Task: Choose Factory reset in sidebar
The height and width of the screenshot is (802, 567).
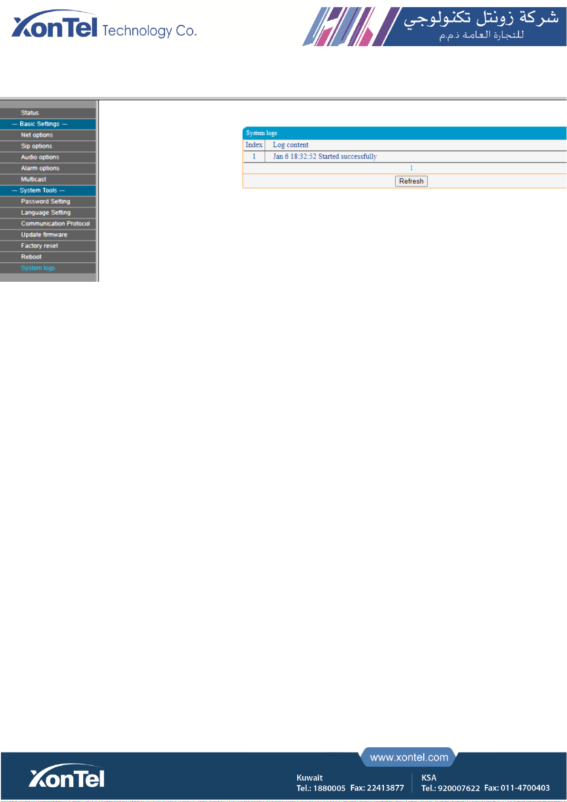Action: point(48,246)
